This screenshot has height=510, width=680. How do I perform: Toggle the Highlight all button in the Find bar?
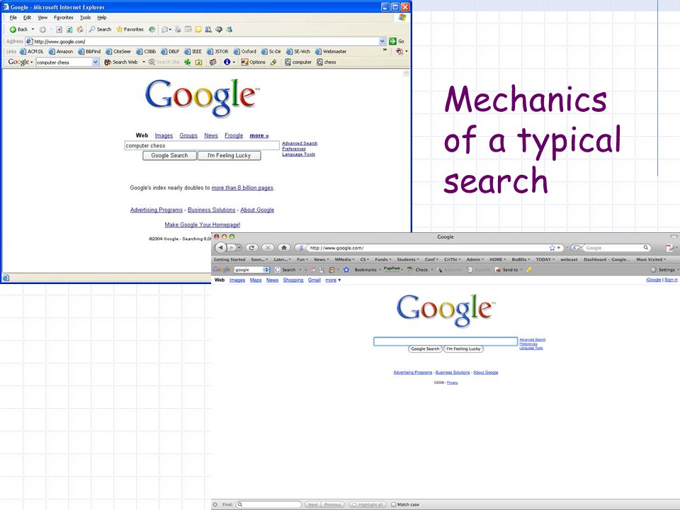[x=368, y=504]
